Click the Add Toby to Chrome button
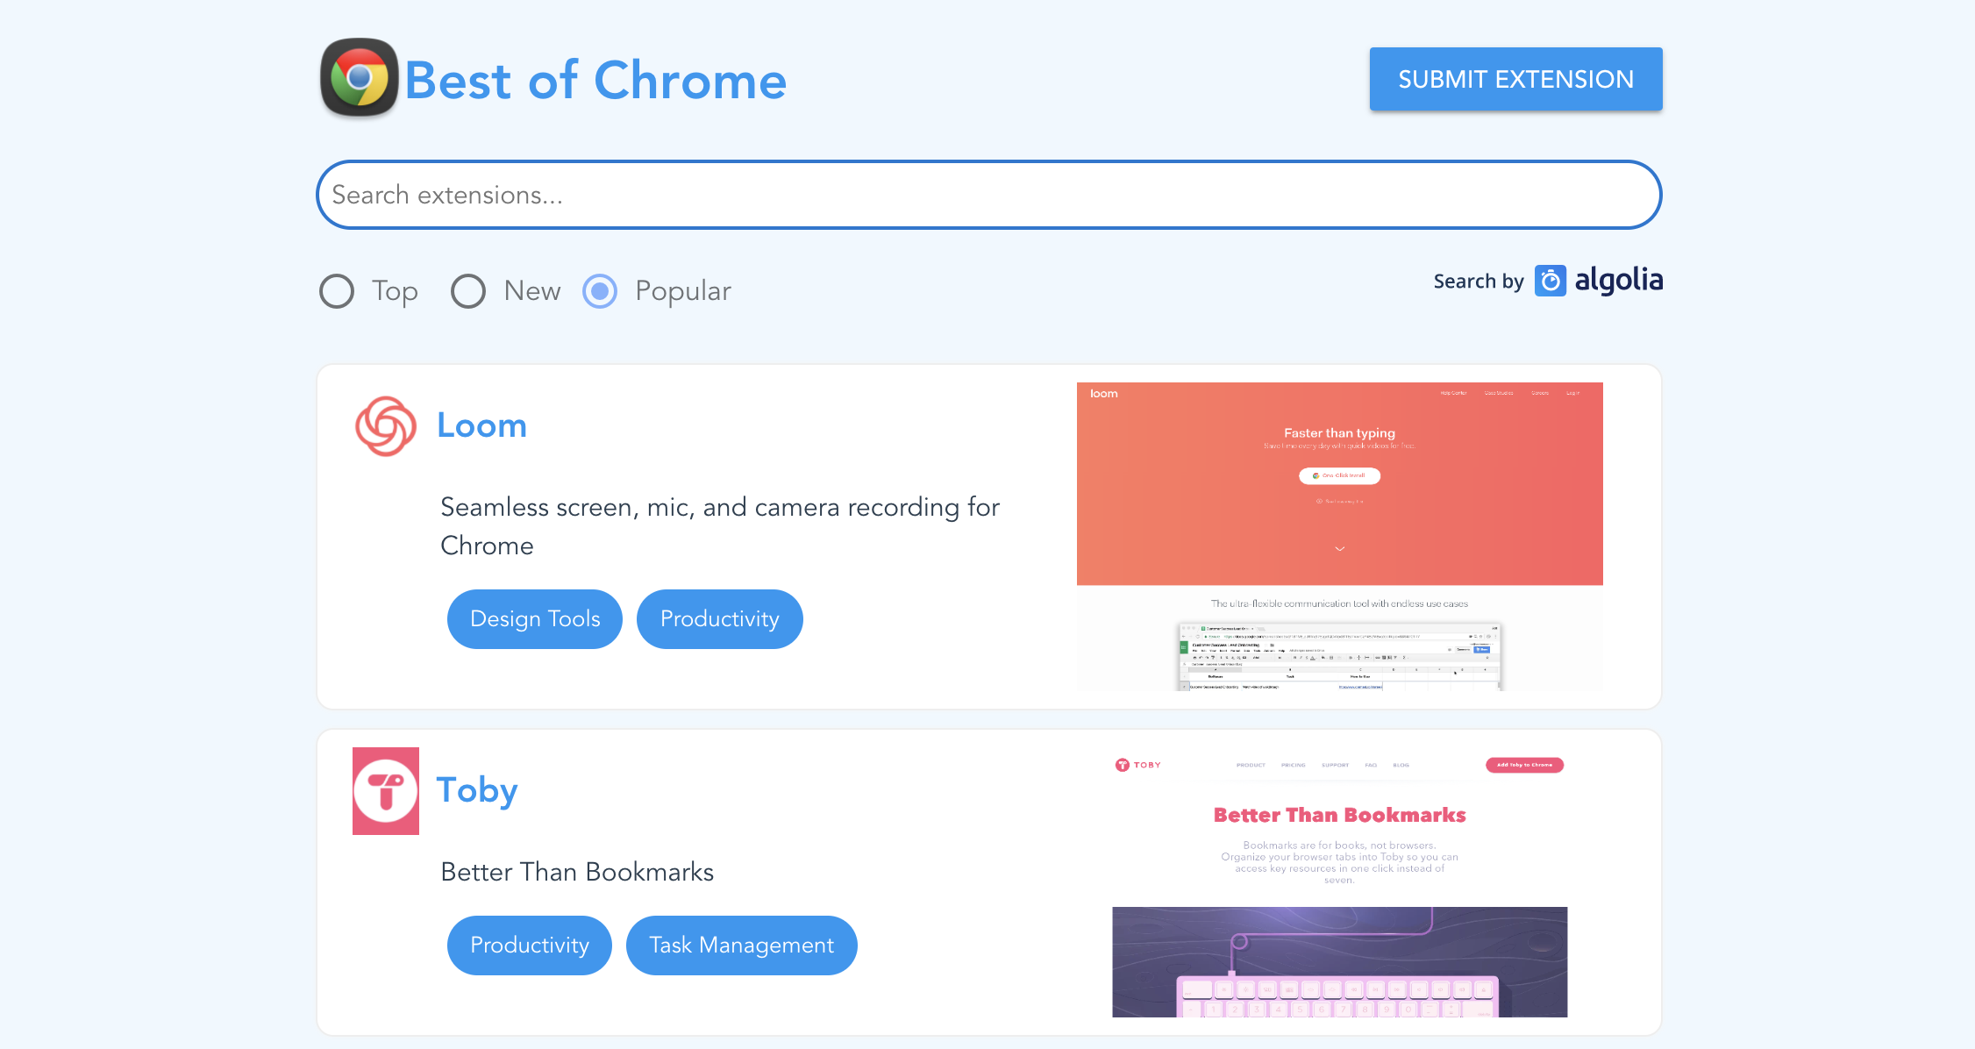This screenshot has width=1975, height=1049. point(1524,765)
